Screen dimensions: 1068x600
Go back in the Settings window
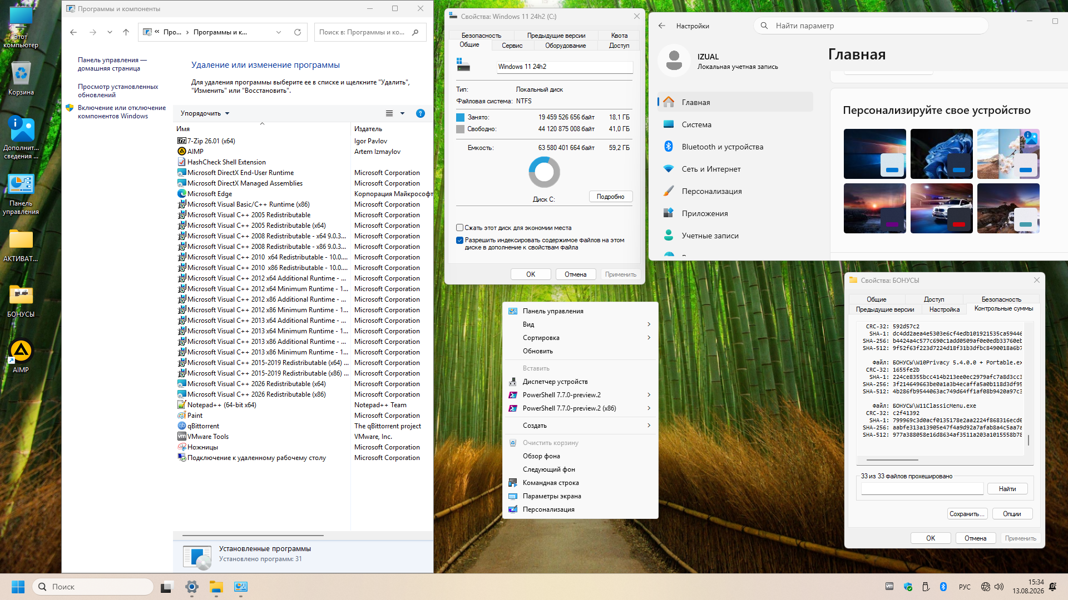click(662, 26)
